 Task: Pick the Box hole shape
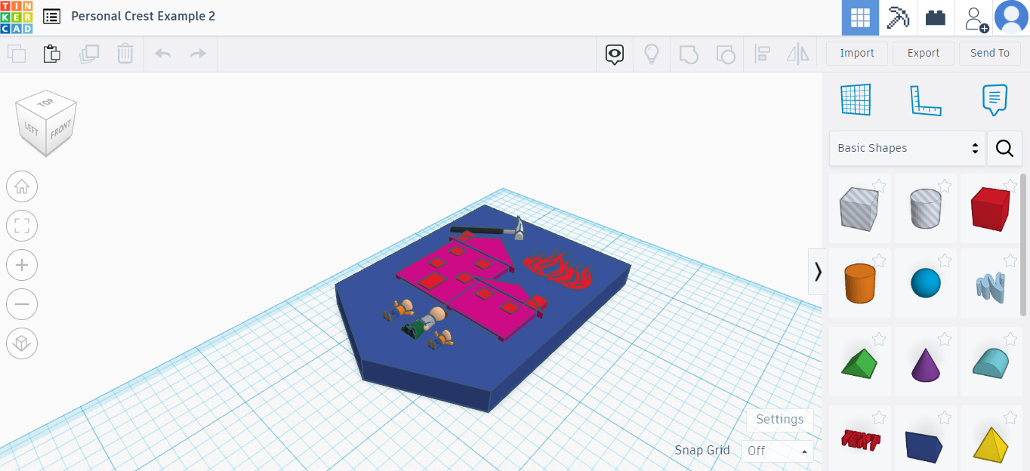click(x=859, y=208)
